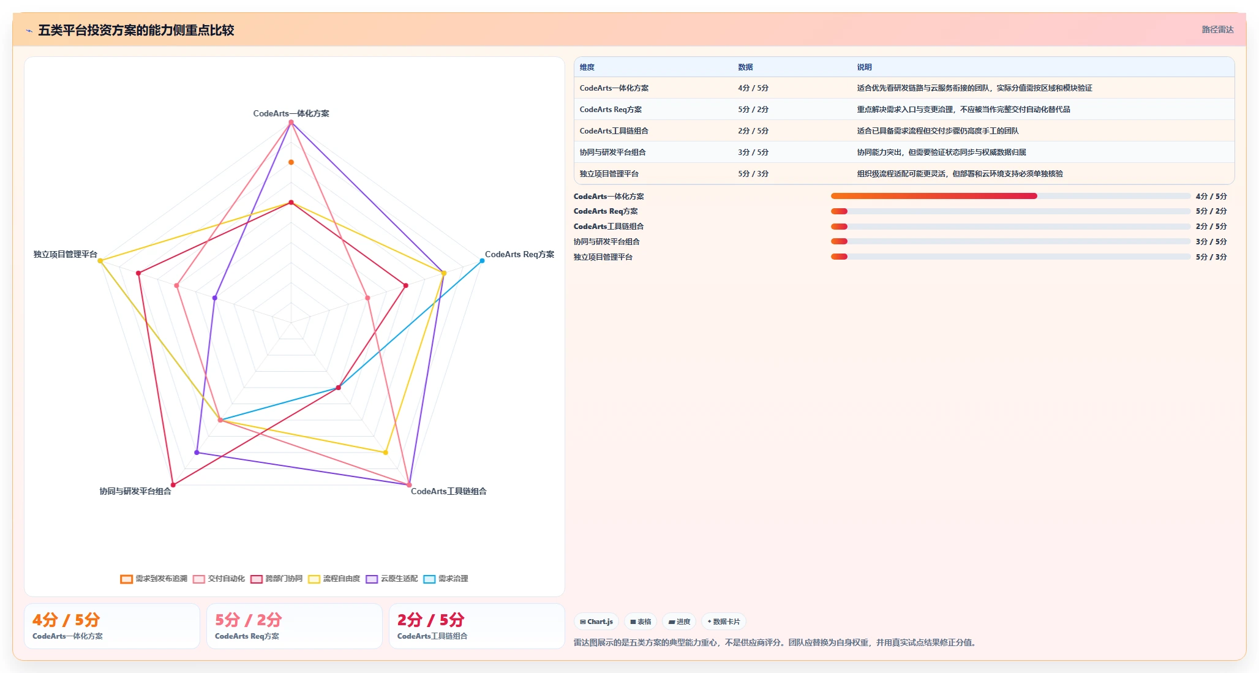The image size is (1259, 673).
Task: Click the description starting 协同能力突出
Action: [x=941, y=152]
